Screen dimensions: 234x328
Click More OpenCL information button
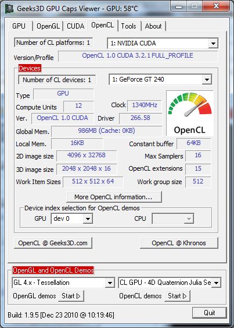pos(114,197)
